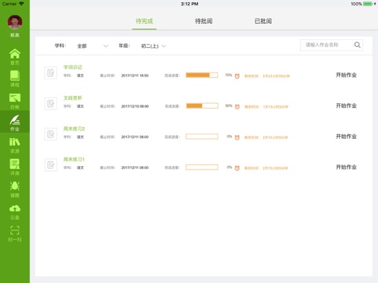Tap the 3:12 PM clock in status bar
This screenshot has width=378, height=283.
click(190, 4)
